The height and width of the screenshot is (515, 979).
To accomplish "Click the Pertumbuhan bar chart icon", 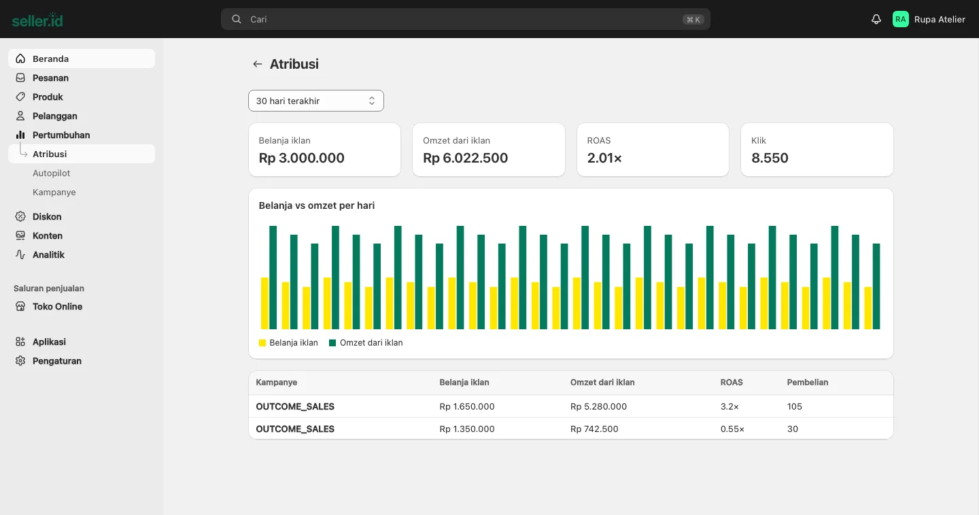I will [x=20, y=135].
